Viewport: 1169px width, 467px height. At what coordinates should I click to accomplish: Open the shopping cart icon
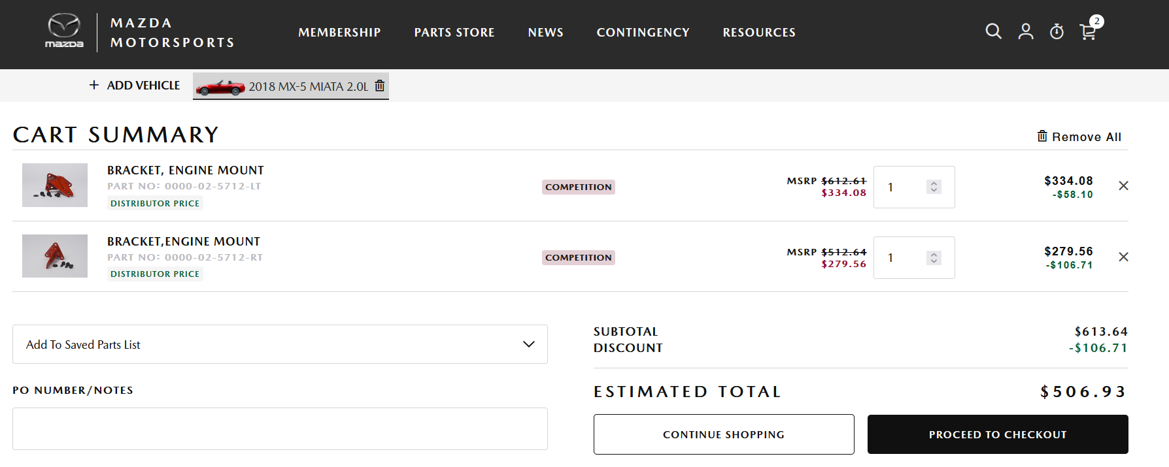(x=1089, y=31)
